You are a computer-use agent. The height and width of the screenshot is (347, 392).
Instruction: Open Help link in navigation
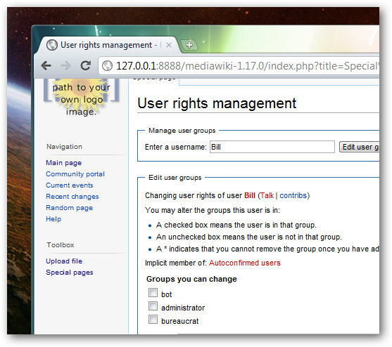[x=53, y=219]
